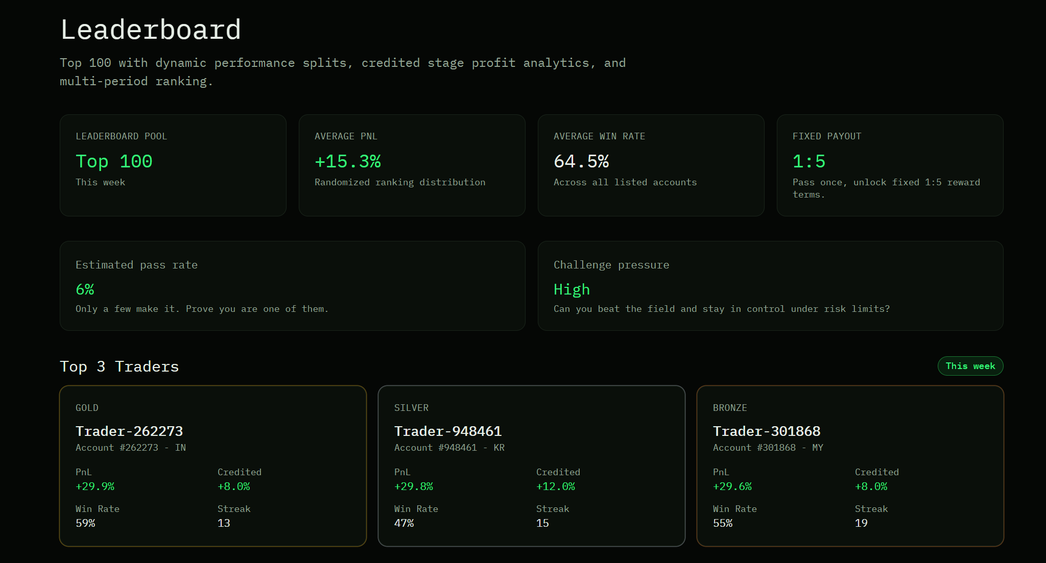This screenshot has height=563, width=1046.
Task: Open the SILVER trader card
Action: click(x=531, y=465)
